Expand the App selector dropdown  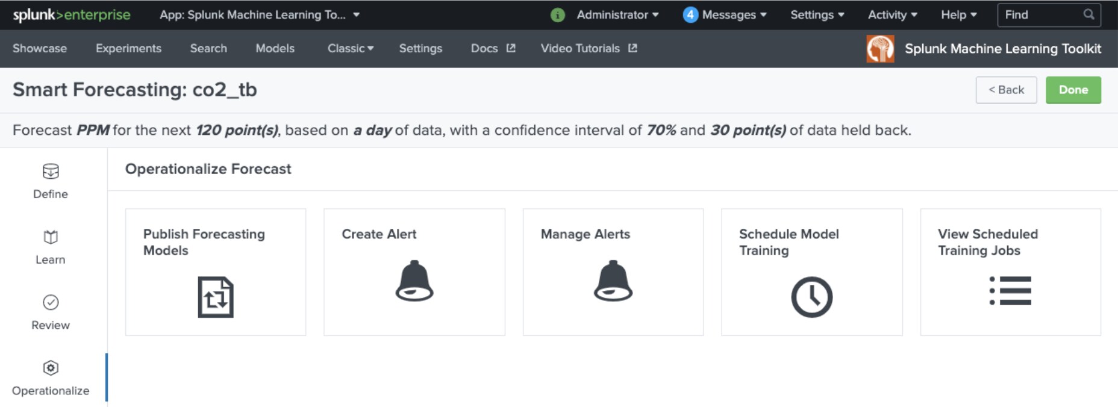pos(260,14)
